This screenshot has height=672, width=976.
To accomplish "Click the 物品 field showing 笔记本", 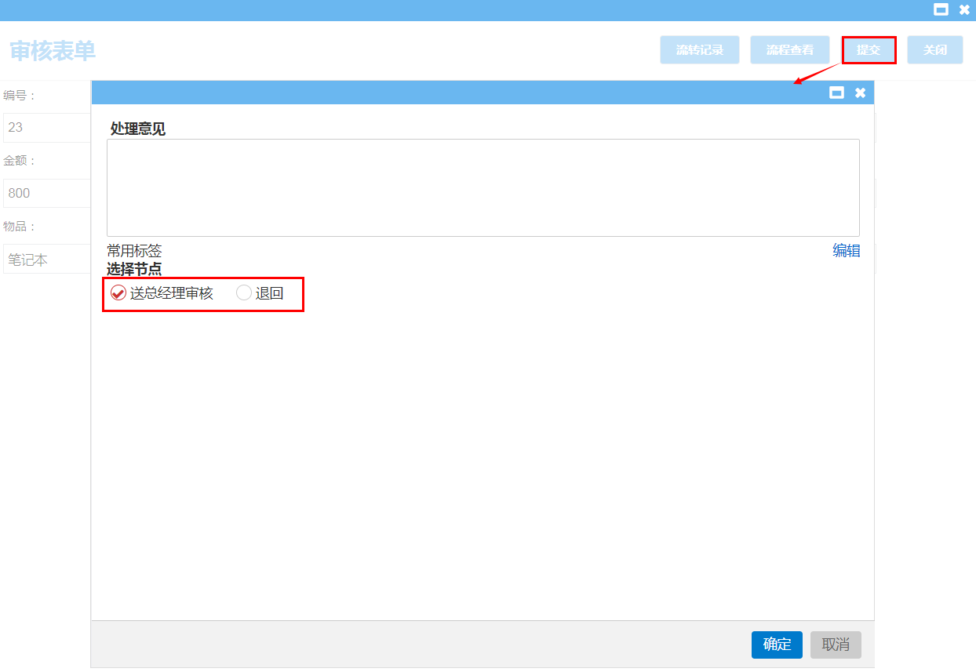I will click(47, 260).
